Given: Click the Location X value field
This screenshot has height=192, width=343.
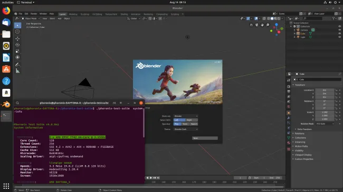Looking at the screenshot, I should [x=325, y=90].
